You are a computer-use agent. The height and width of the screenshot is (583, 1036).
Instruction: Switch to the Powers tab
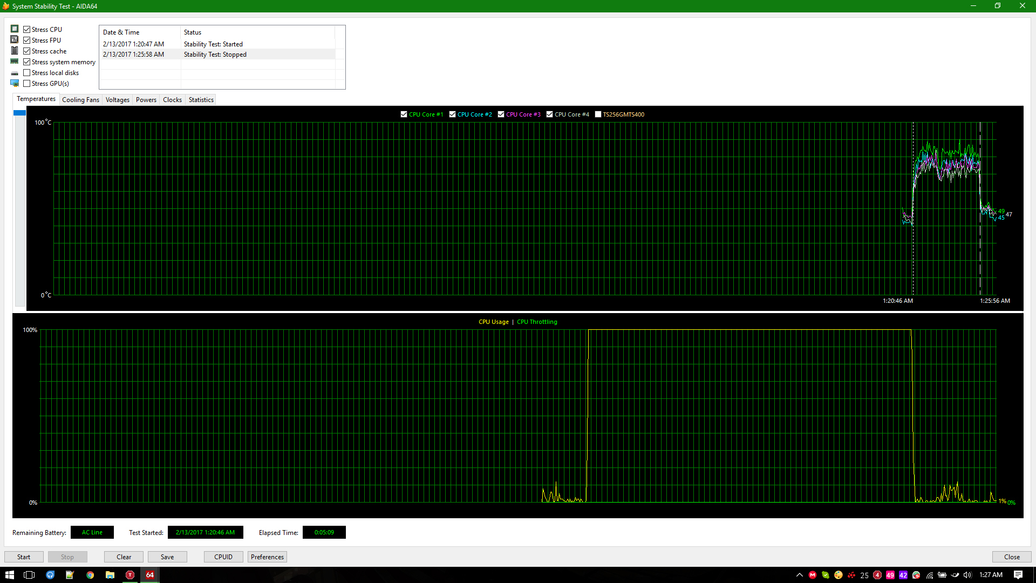(x=146, y=100)
